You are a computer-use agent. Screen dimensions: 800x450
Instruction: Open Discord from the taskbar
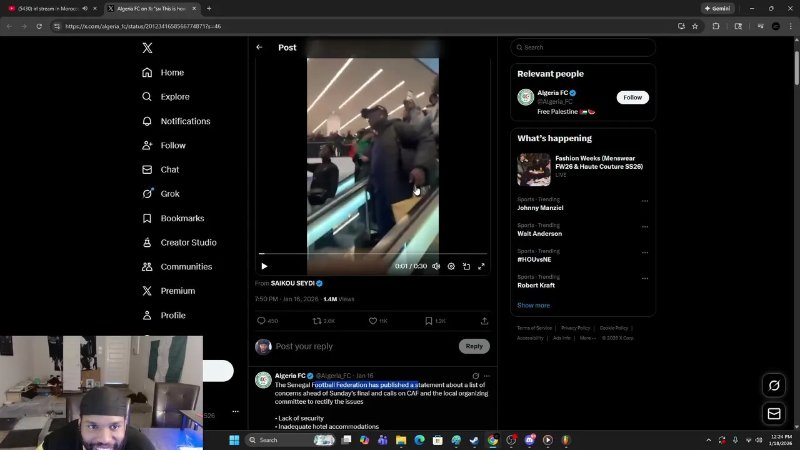(530, 440)
